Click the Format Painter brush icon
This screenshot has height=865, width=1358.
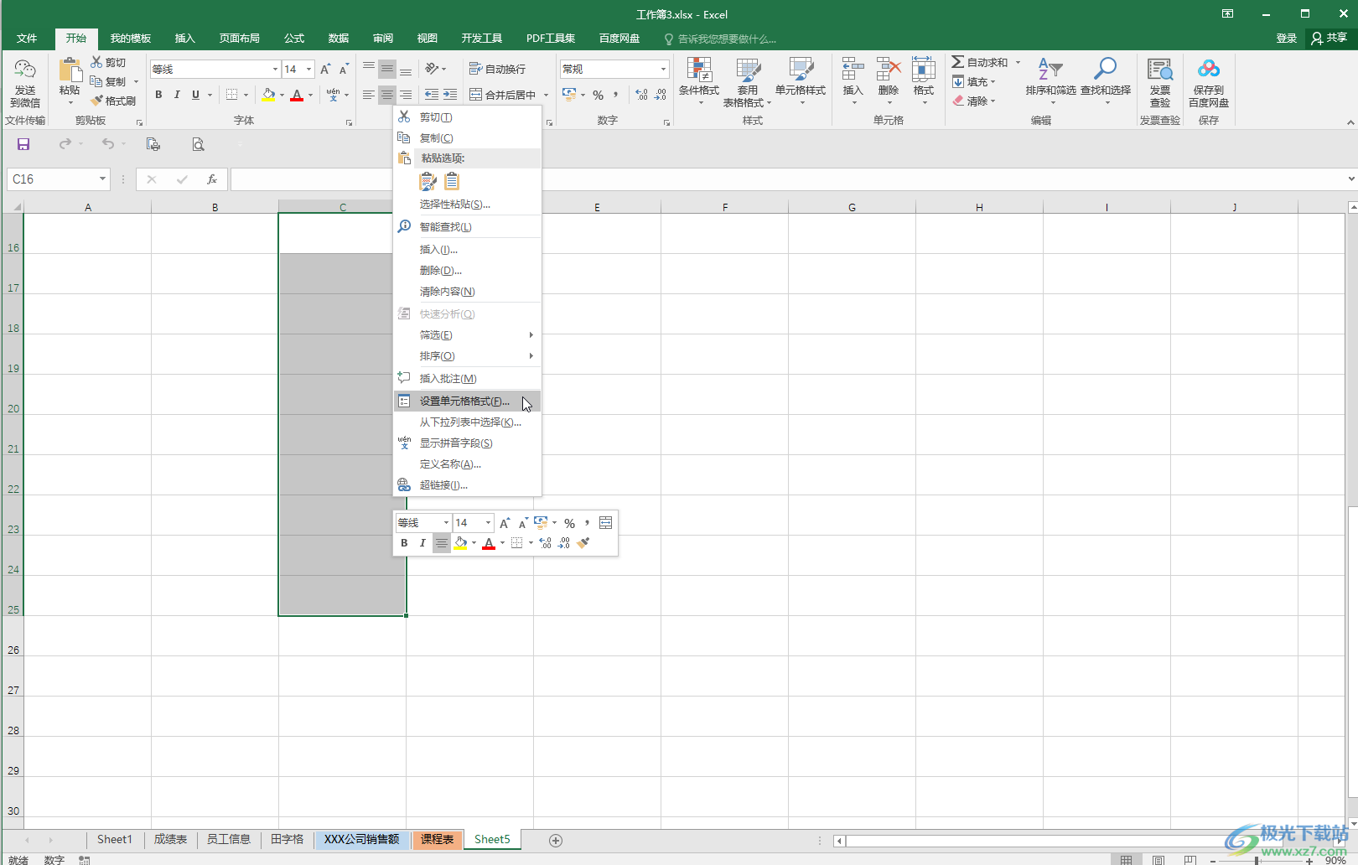(97, 101)
